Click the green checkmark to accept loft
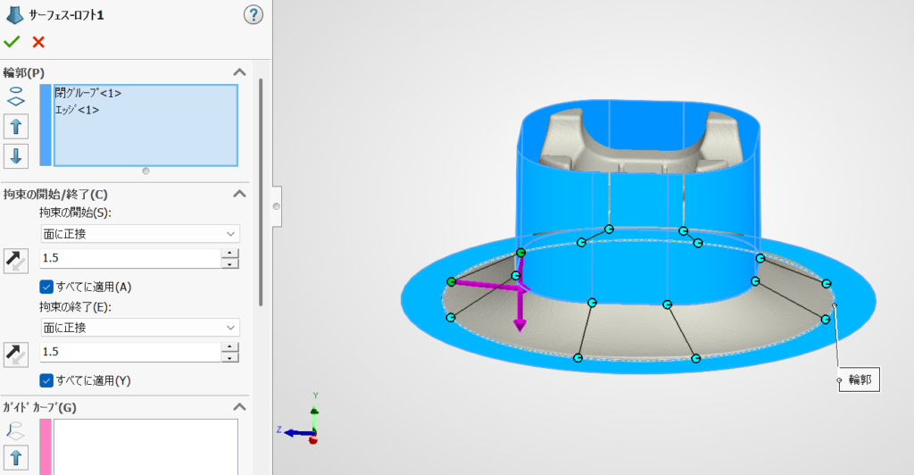914x475 pixels. click(x=12, y=42)
